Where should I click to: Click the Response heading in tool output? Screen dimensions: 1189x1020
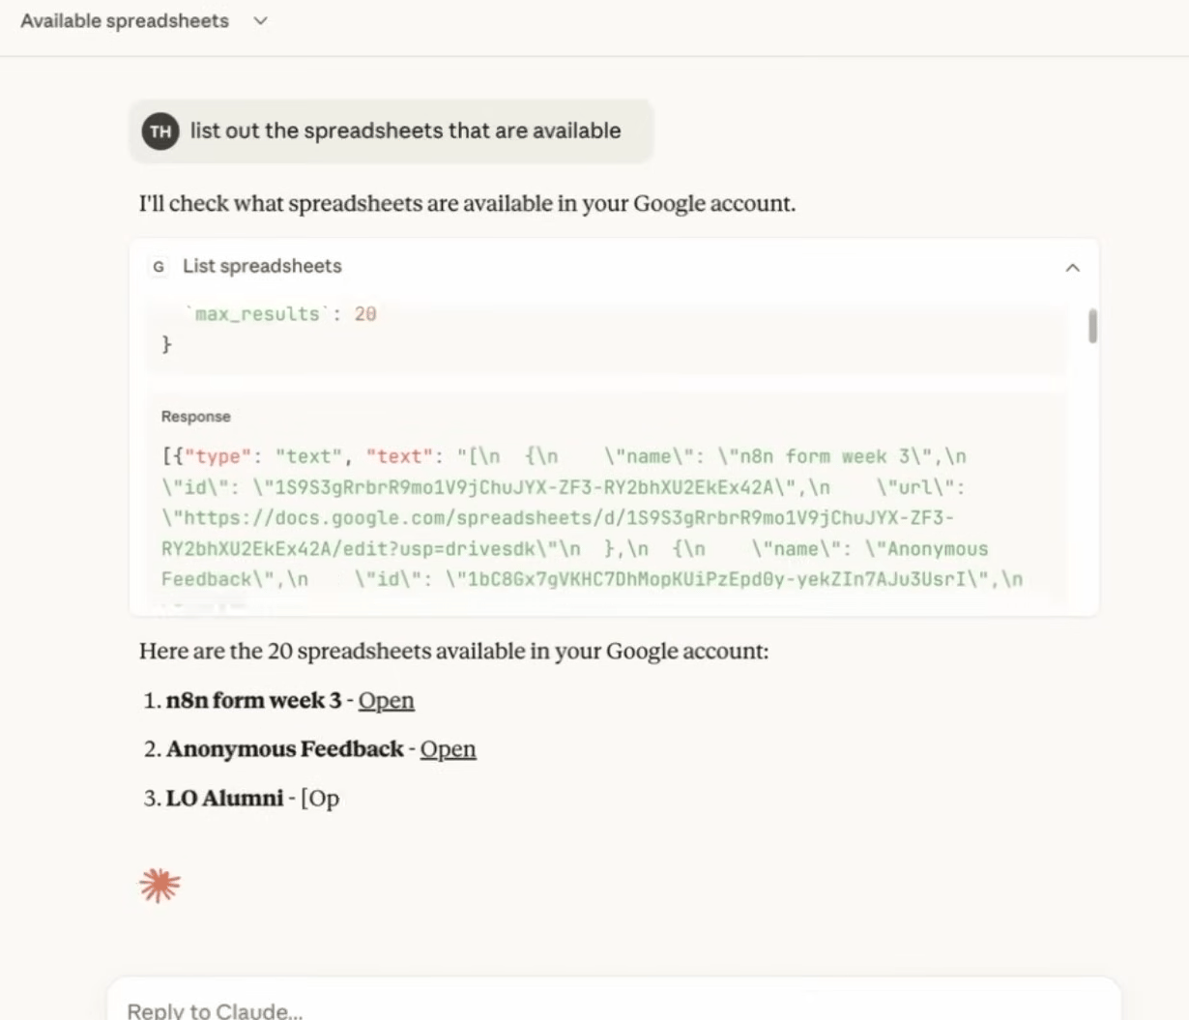[195, 417]
